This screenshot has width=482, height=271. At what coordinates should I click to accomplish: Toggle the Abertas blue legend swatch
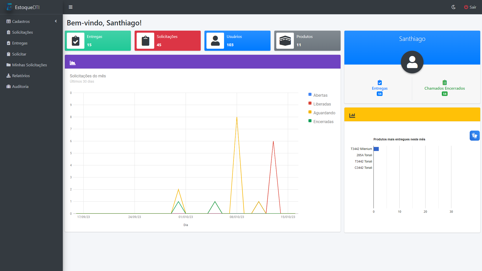pos(310,94)
